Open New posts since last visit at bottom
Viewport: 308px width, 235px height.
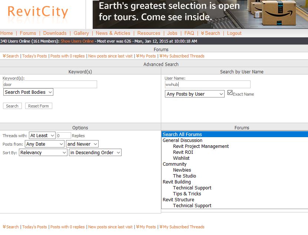(x=110, y=227)
